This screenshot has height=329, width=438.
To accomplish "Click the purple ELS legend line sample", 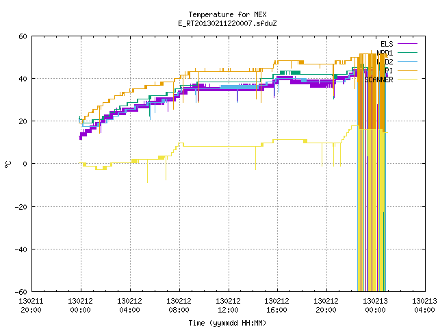I will (x=407, y=44).
